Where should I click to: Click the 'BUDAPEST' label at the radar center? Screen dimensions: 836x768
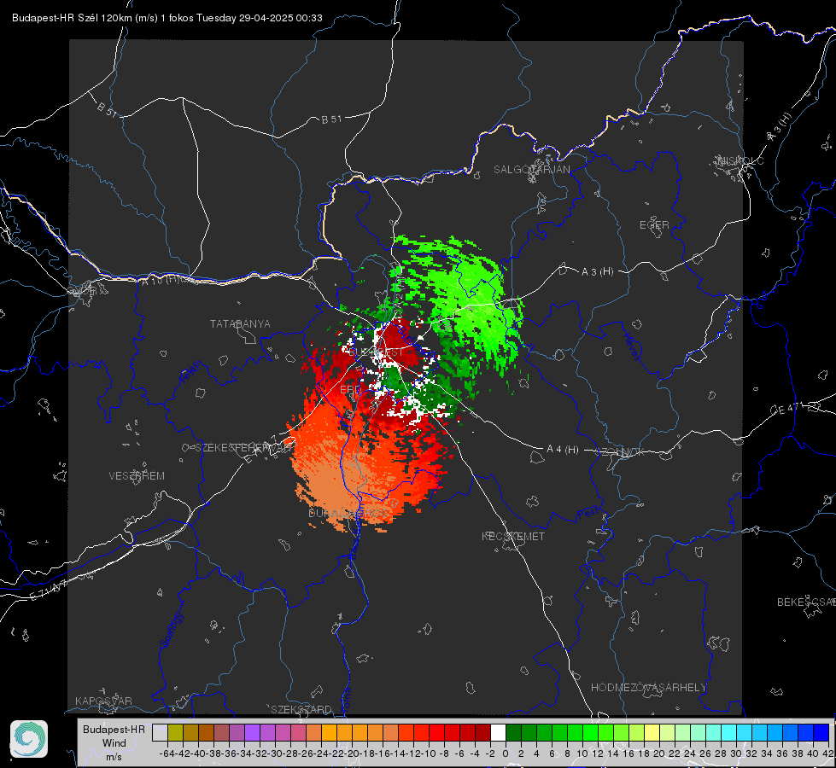tap(376, 352)
